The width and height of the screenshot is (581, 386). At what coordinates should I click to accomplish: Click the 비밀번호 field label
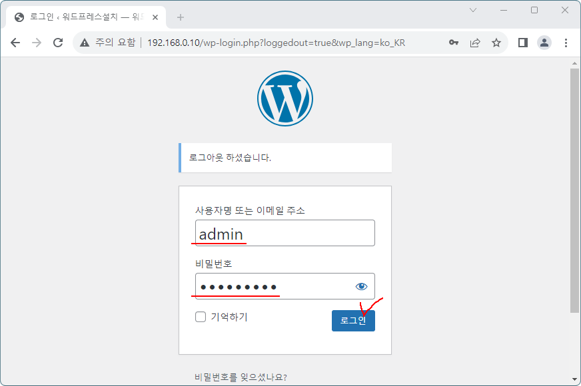click(x=213, y=264)
